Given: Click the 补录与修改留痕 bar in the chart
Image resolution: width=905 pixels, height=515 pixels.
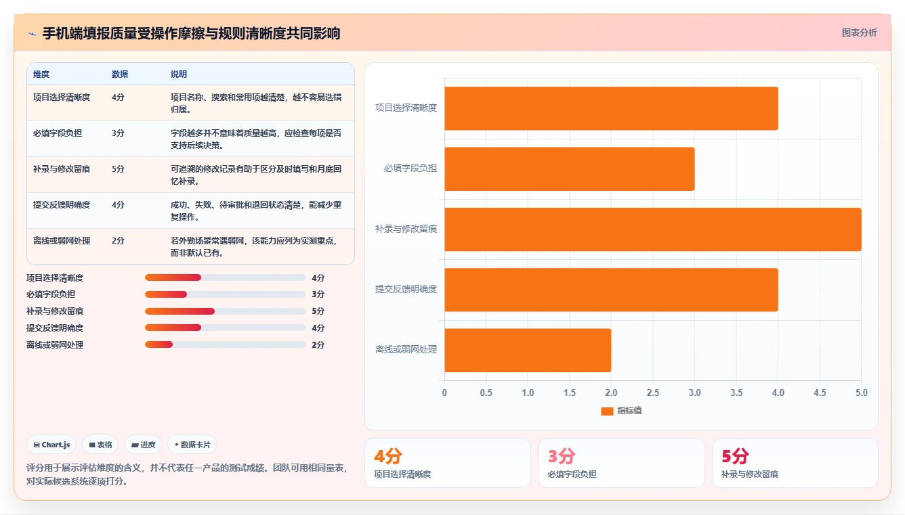Looking at the screenshot, I should point(653,229).
